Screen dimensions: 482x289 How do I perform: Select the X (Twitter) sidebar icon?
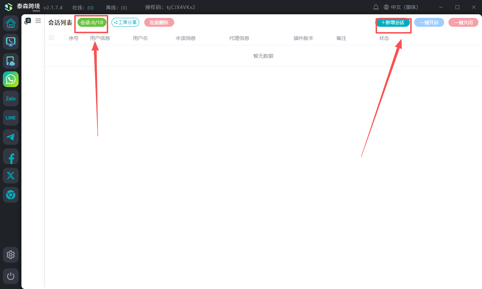point(11,176)
